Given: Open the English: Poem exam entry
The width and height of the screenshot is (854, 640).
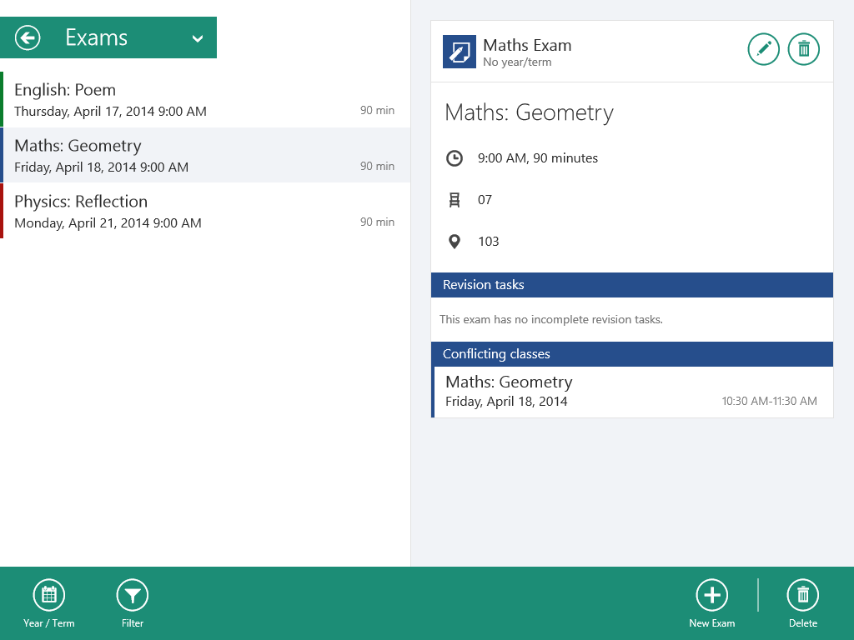Looking at the screenshot, I should (x=204, y=99).
